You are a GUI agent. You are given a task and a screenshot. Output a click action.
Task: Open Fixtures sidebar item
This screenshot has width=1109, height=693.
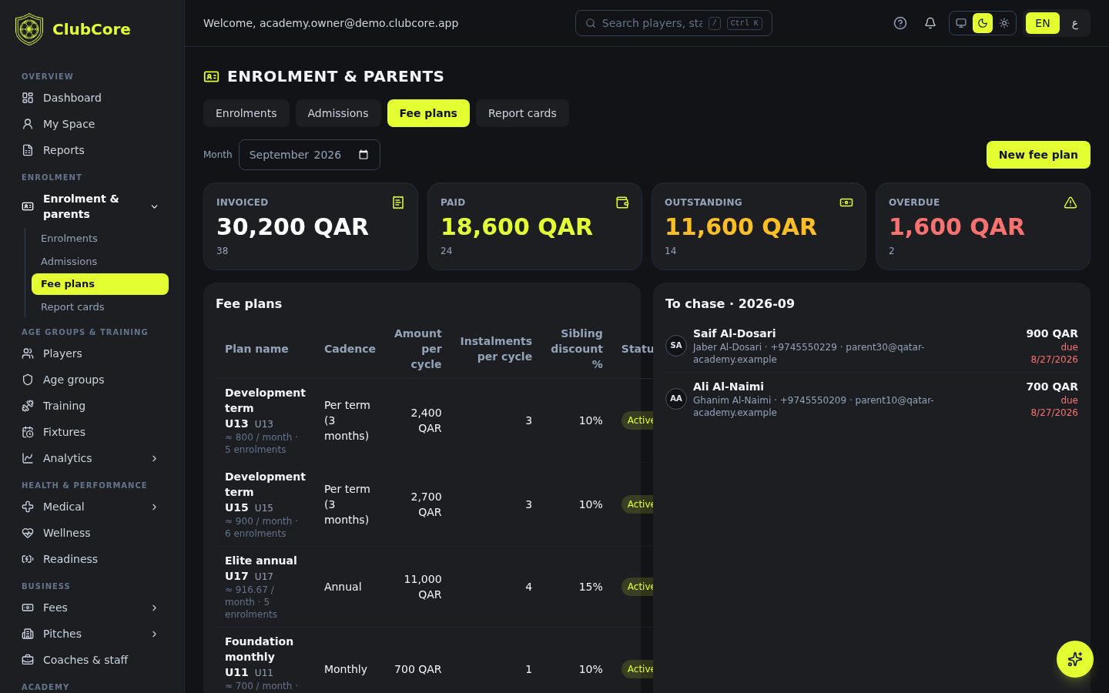[92, 432]
